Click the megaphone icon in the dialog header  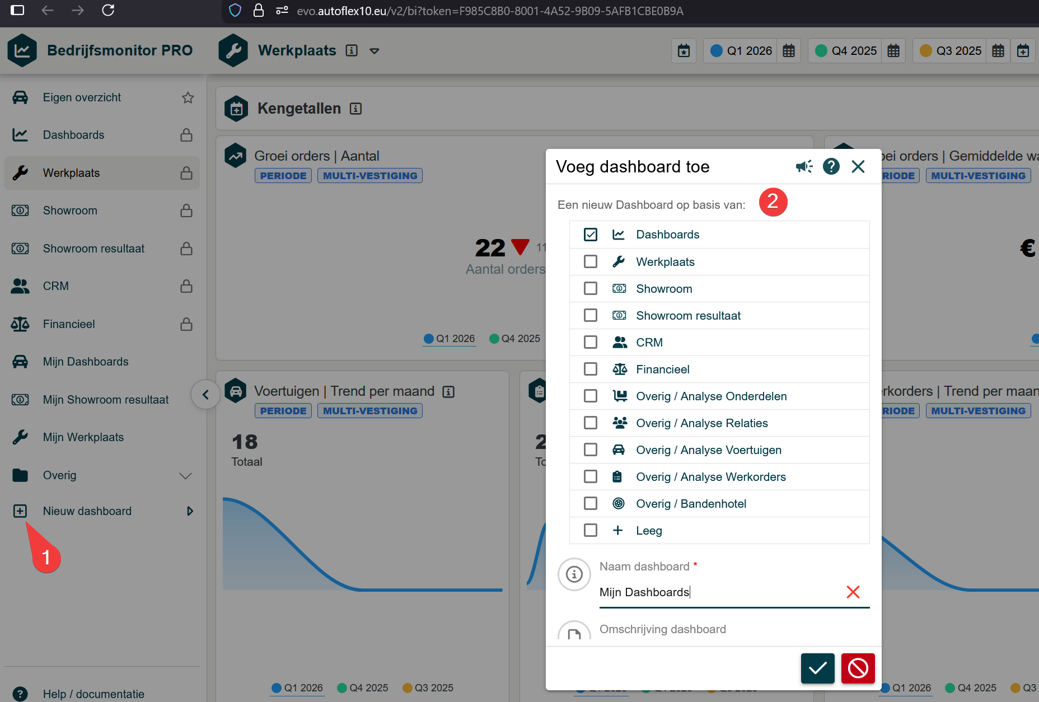(804, 166)
